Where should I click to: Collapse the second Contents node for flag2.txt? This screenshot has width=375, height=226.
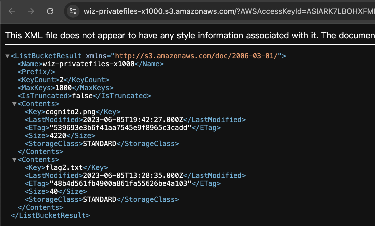[x=14, y=160]
